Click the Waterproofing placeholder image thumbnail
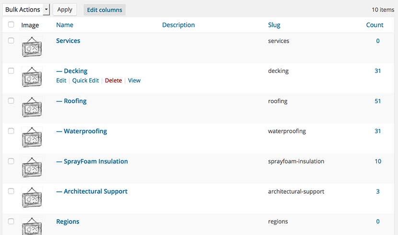Viewport: 398px width, 235px height. point(32,137)
